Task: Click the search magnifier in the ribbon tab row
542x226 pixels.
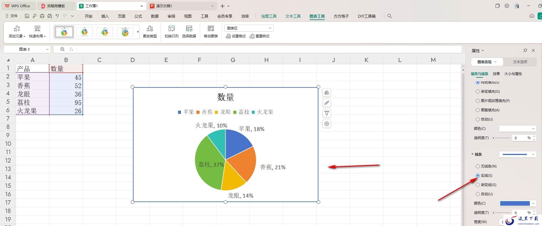Action: [x=390, y=16]
